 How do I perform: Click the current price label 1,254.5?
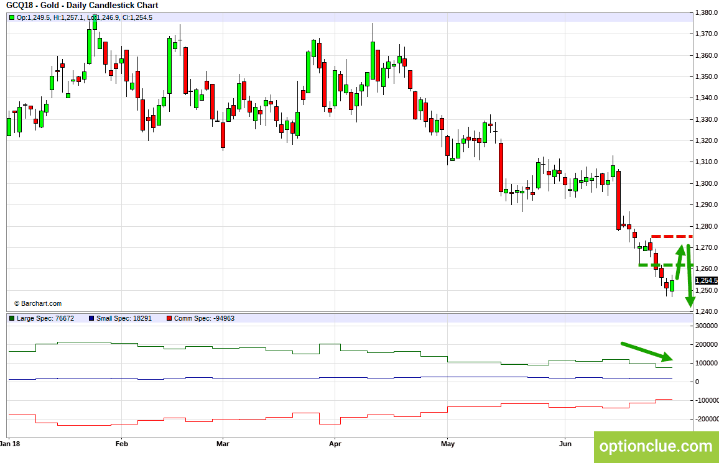click(706, 280)
